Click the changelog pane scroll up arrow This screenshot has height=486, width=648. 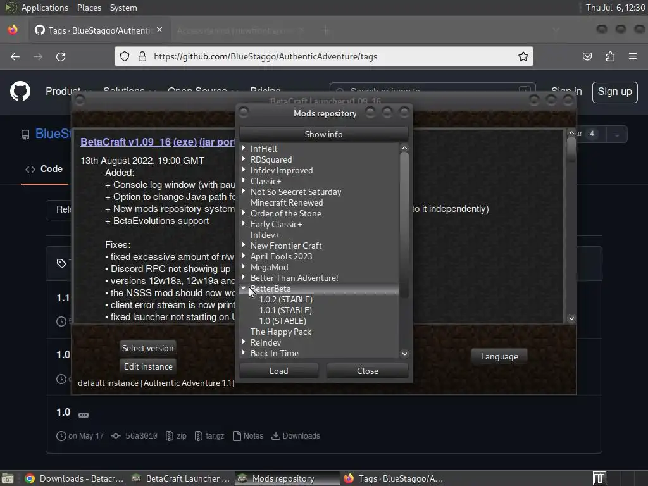pyautogui.click(x=571, y=133)
